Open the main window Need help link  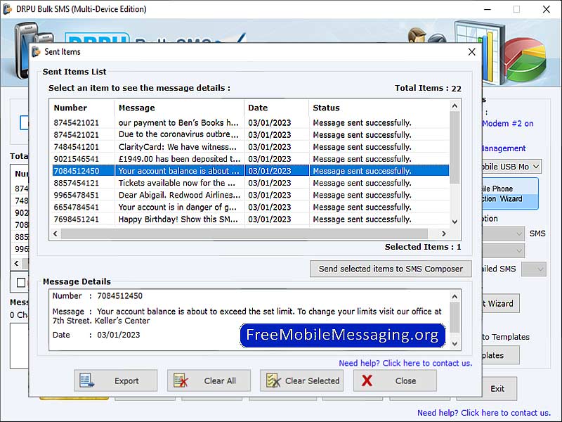click(x=484, y=413)
